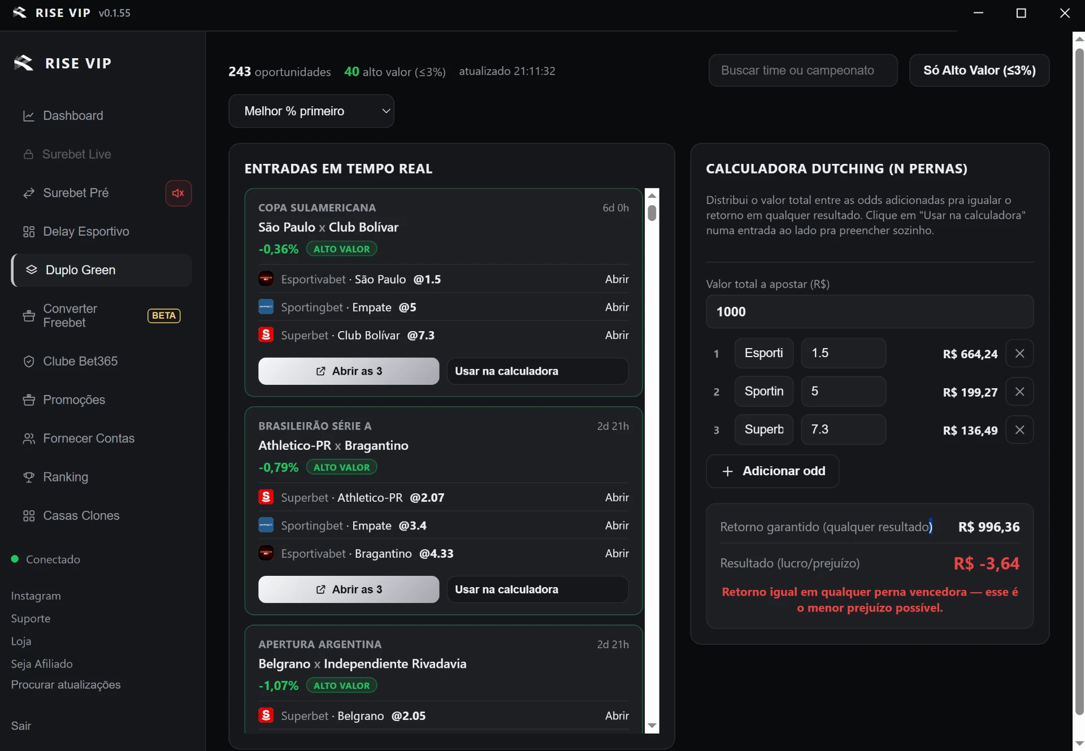Remove calculator leg 3 Superb
Image resolution: width=1085 pixels, height=751 pixels.
[1019, 430]
